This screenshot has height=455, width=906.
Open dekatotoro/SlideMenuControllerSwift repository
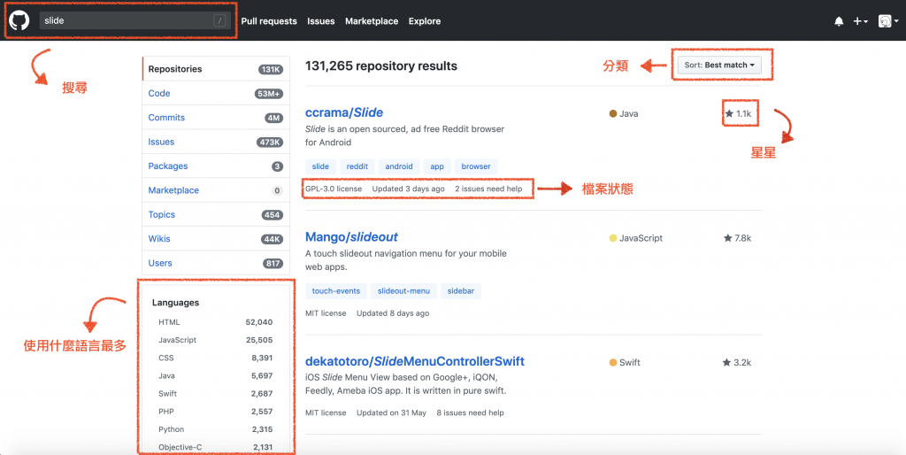(x=415, y=361)
